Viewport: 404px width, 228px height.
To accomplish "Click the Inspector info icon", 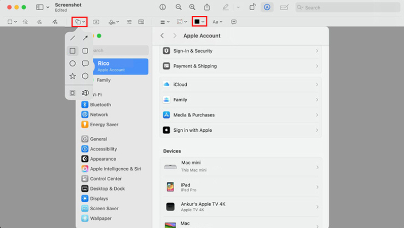I will tap(162, 7).
